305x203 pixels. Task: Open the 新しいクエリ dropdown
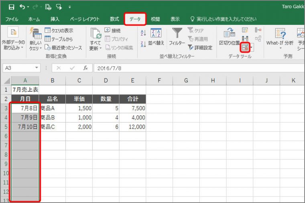(x=35, y=39)
